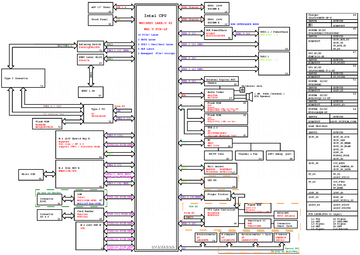
Task: Select the SmartCard IC TDA8034HN block
Action: (258, 224)
